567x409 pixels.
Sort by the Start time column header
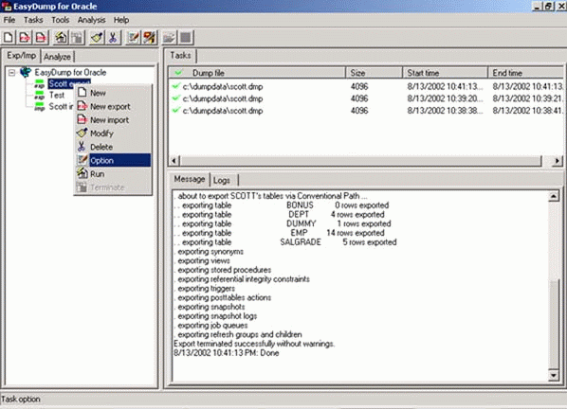tap(445, 73)
